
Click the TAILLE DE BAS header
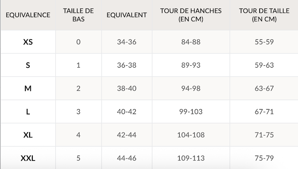point(78,15)
